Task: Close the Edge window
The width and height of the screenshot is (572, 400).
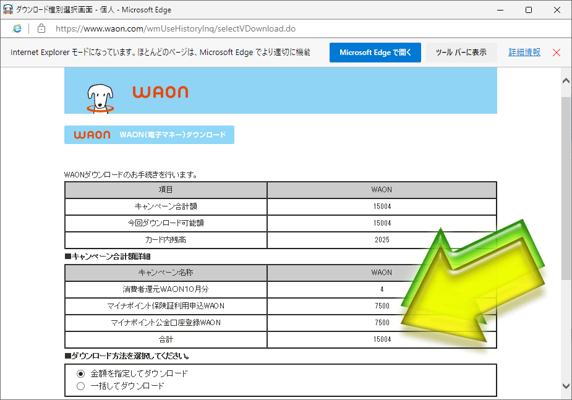Action: [557, 10]
